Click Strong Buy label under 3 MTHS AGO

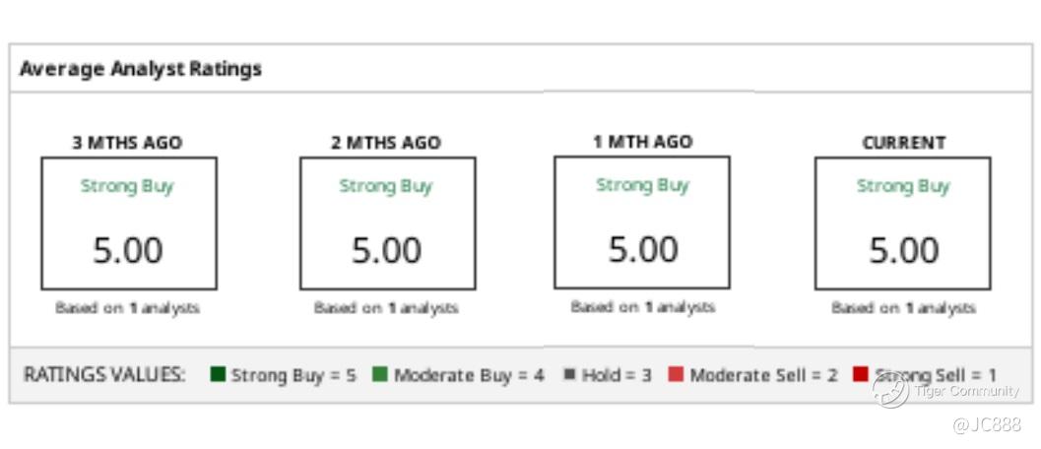tap(127, 186)
